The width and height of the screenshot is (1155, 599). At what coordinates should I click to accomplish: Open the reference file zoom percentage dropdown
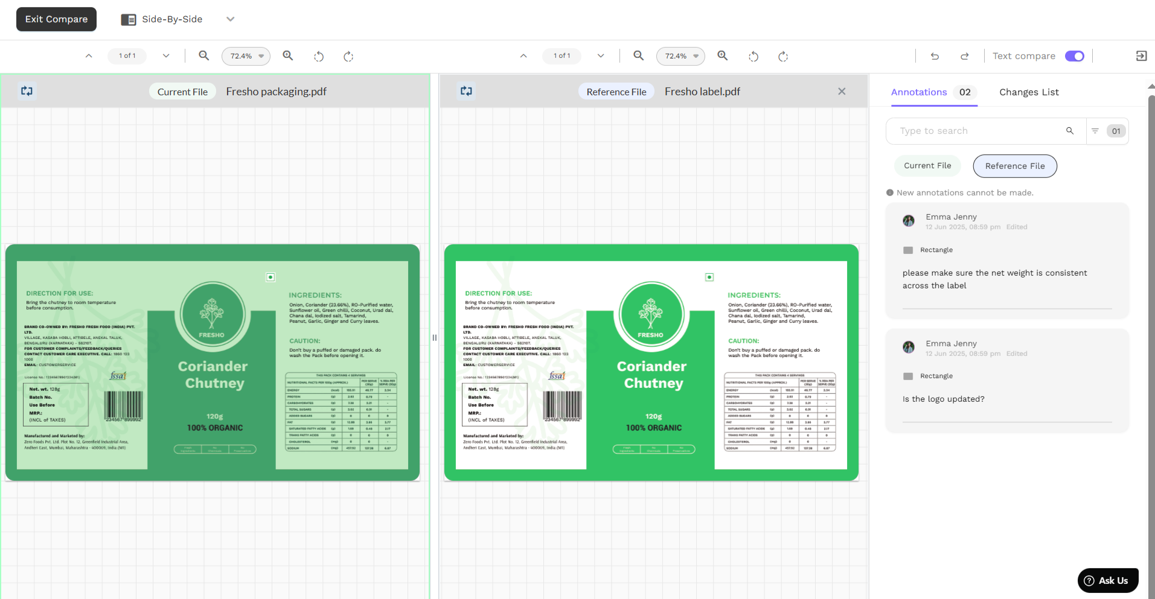coord(680,56)
